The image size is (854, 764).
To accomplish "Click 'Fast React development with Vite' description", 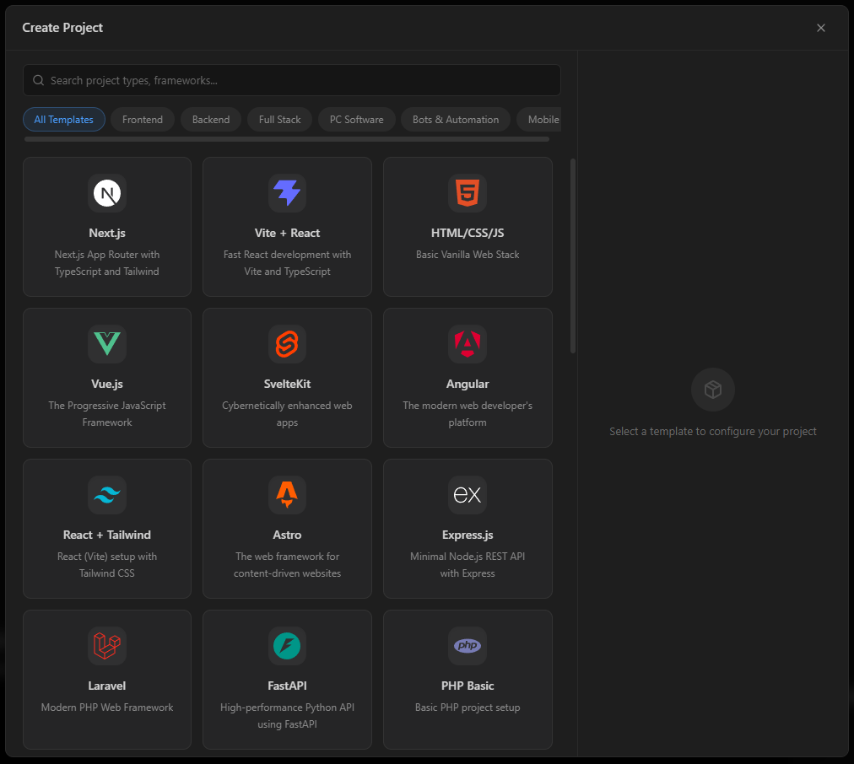I will pyautogui.click(x=287, y=263).
